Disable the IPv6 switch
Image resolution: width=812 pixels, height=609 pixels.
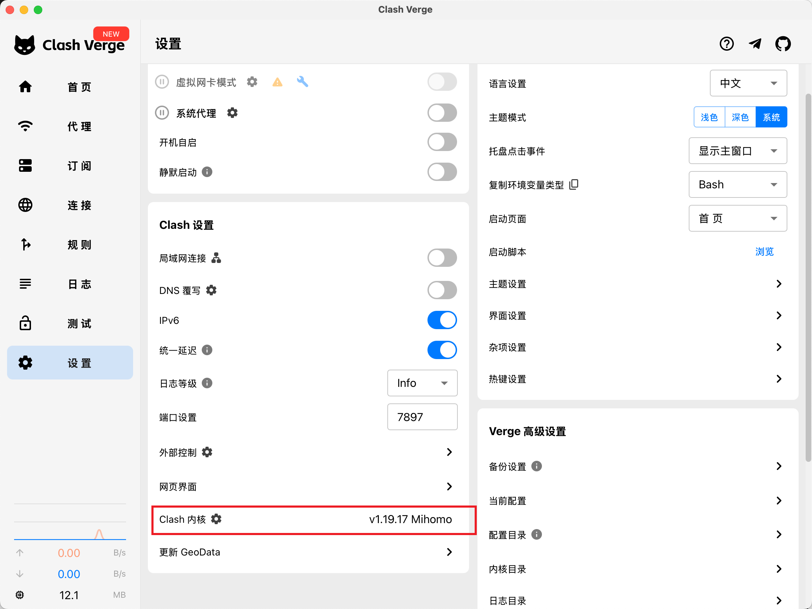pyautogui.click(x=442, y=320)
